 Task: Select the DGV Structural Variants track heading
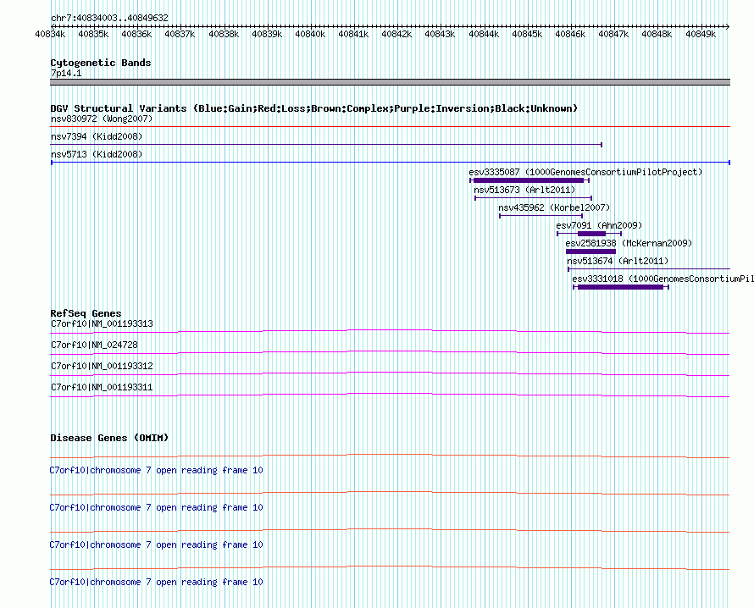tap(314, 108)
